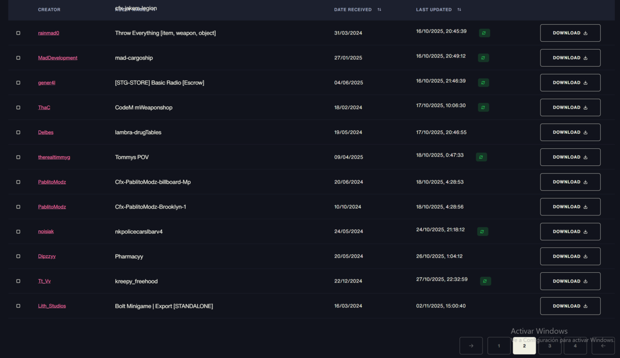The width and height of the screenshot is (620, 358).
Task: Go to page 3
Action: pyautogui.click(x=550, y=346)
